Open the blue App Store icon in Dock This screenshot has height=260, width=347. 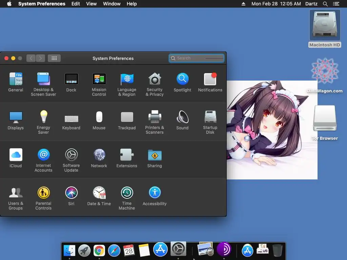coord(160,250)
